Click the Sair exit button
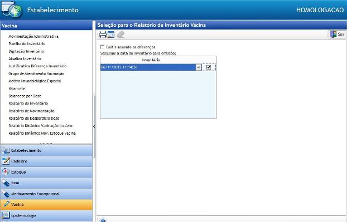 pos(337,34)
